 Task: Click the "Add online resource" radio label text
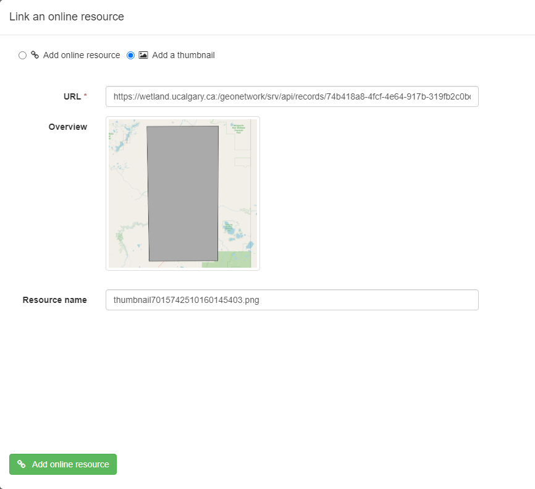(82, 55)
